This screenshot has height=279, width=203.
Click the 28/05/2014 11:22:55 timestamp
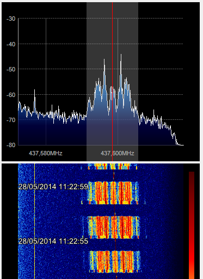[x=53, y=241]
